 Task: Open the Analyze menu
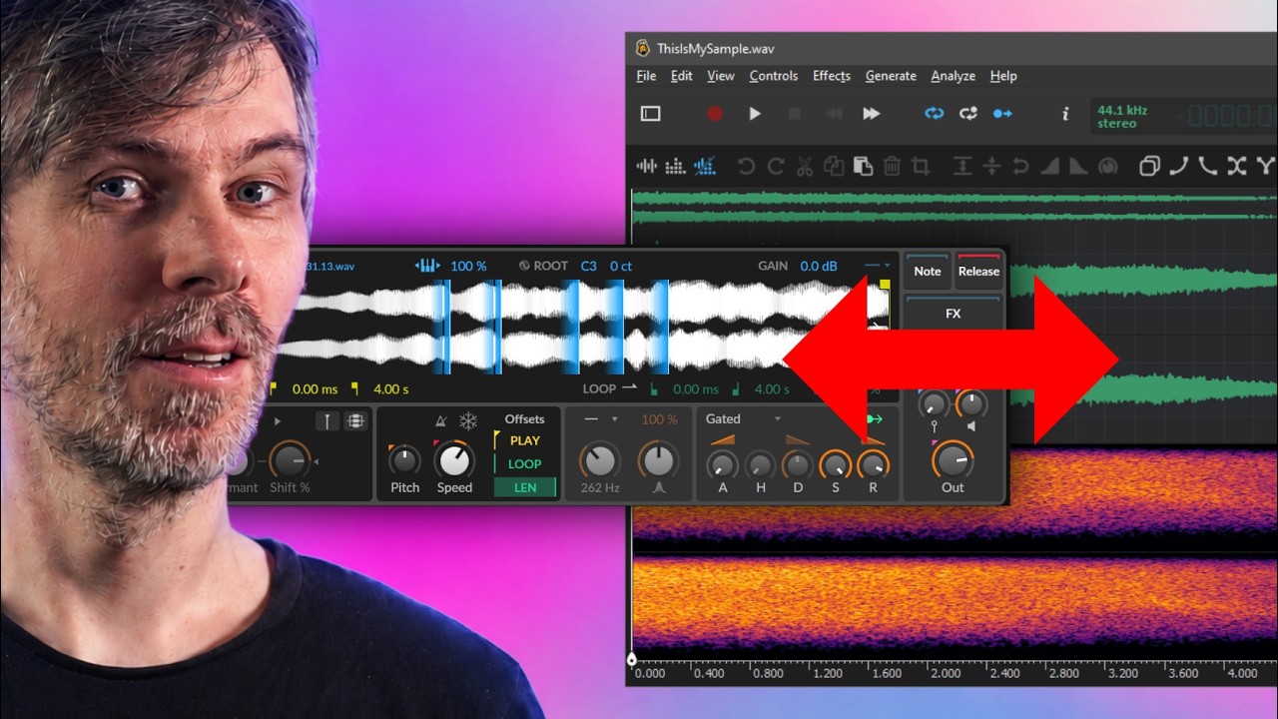click(954, 76)
